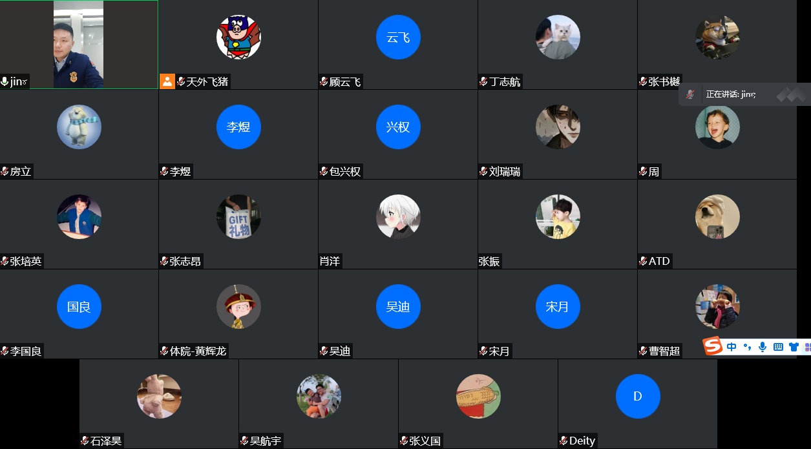Click 肖洋 name label

[x=330, y=261]
